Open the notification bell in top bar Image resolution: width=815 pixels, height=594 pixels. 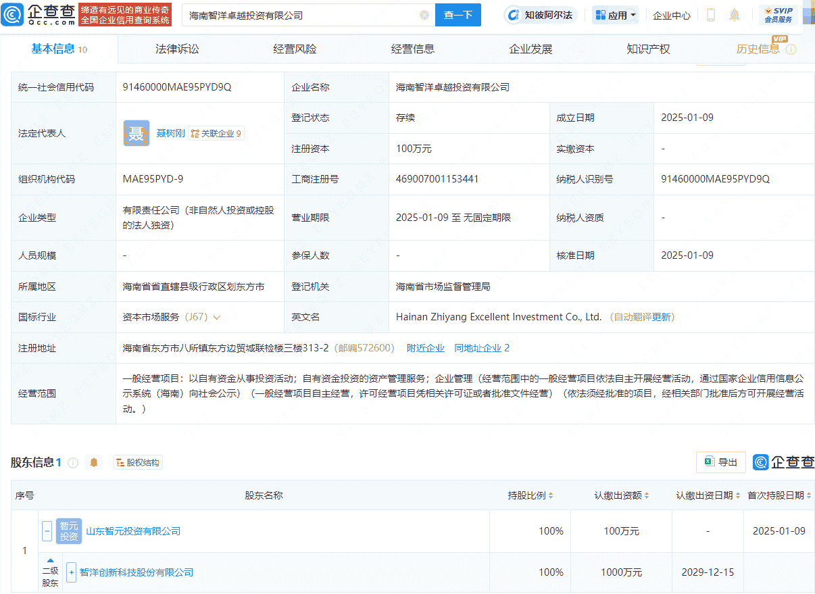pyautogui.click(x=733, y=14)
